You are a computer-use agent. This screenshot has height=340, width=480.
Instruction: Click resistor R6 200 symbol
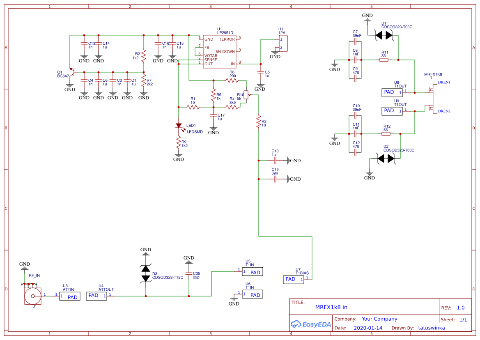click(232, 80)
